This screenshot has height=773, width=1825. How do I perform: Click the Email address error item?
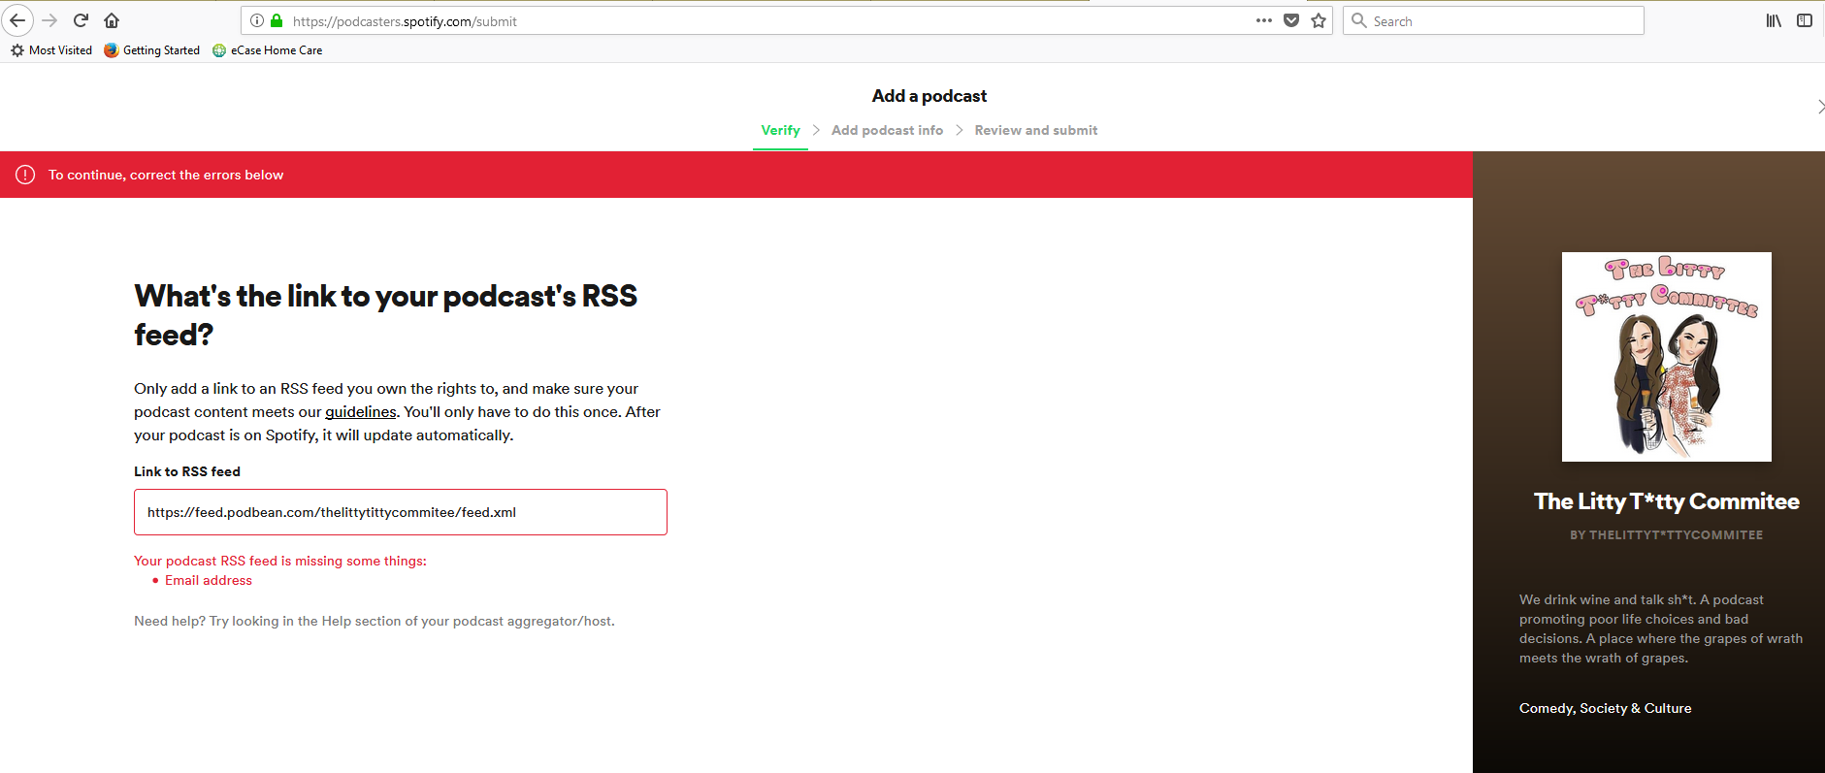coord(209,580)
